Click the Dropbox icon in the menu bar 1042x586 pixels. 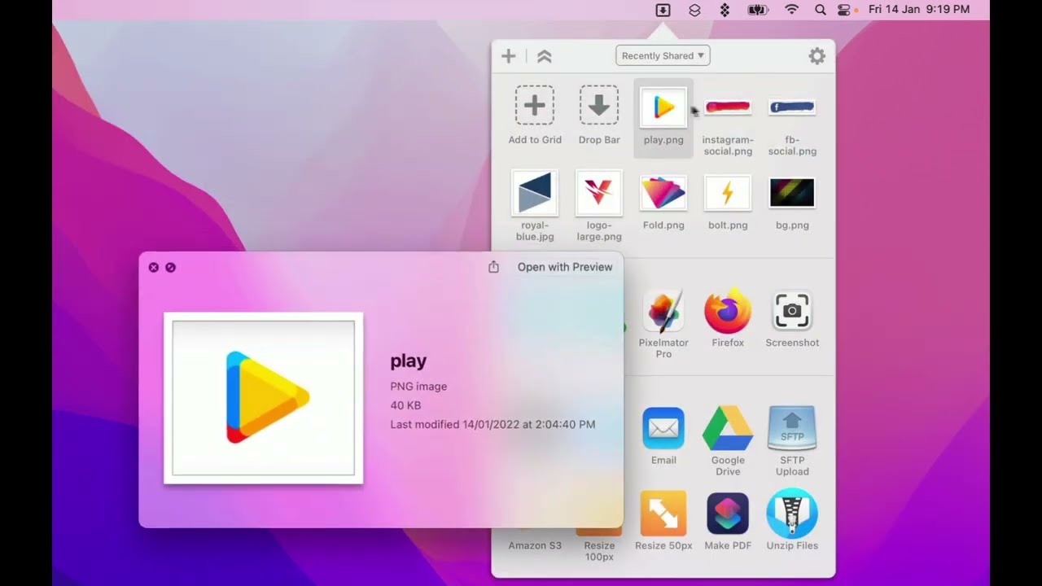[725, 10]
